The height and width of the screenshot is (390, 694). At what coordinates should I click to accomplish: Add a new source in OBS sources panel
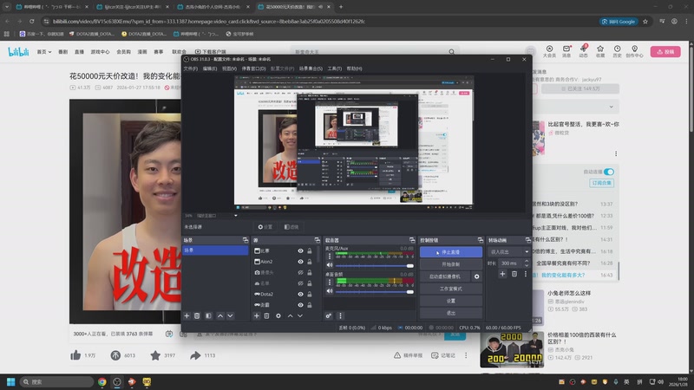point(256,315)
